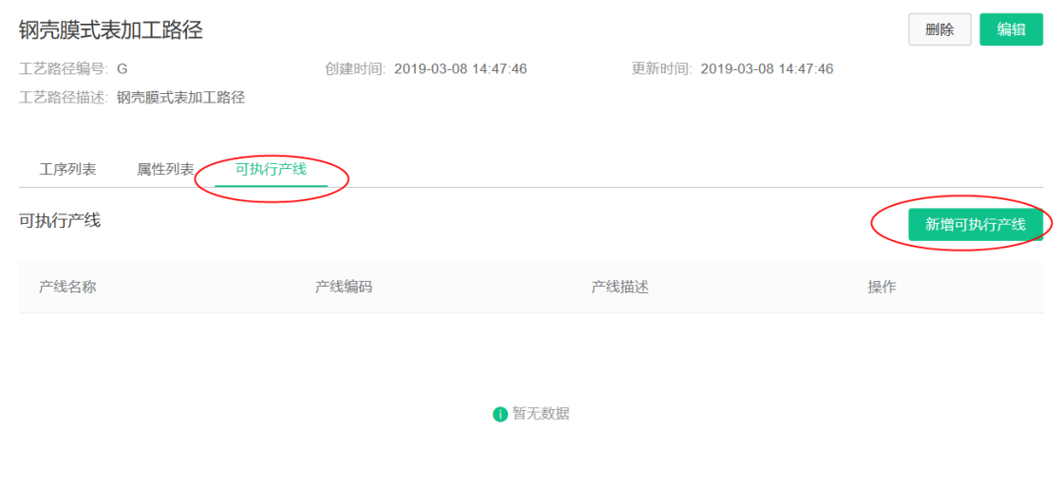Viewport: 1063px width, 503px height.
Task: Click the 工艺路径编号 value G
Action: click(122, 69)
